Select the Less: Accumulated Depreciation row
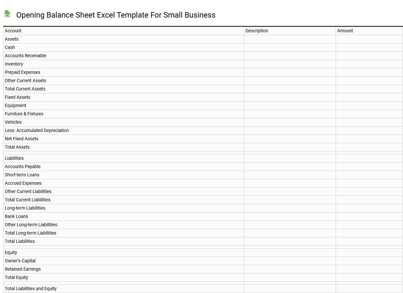The width and height of the screenshot is (403, 293). [x=37, y=130]
